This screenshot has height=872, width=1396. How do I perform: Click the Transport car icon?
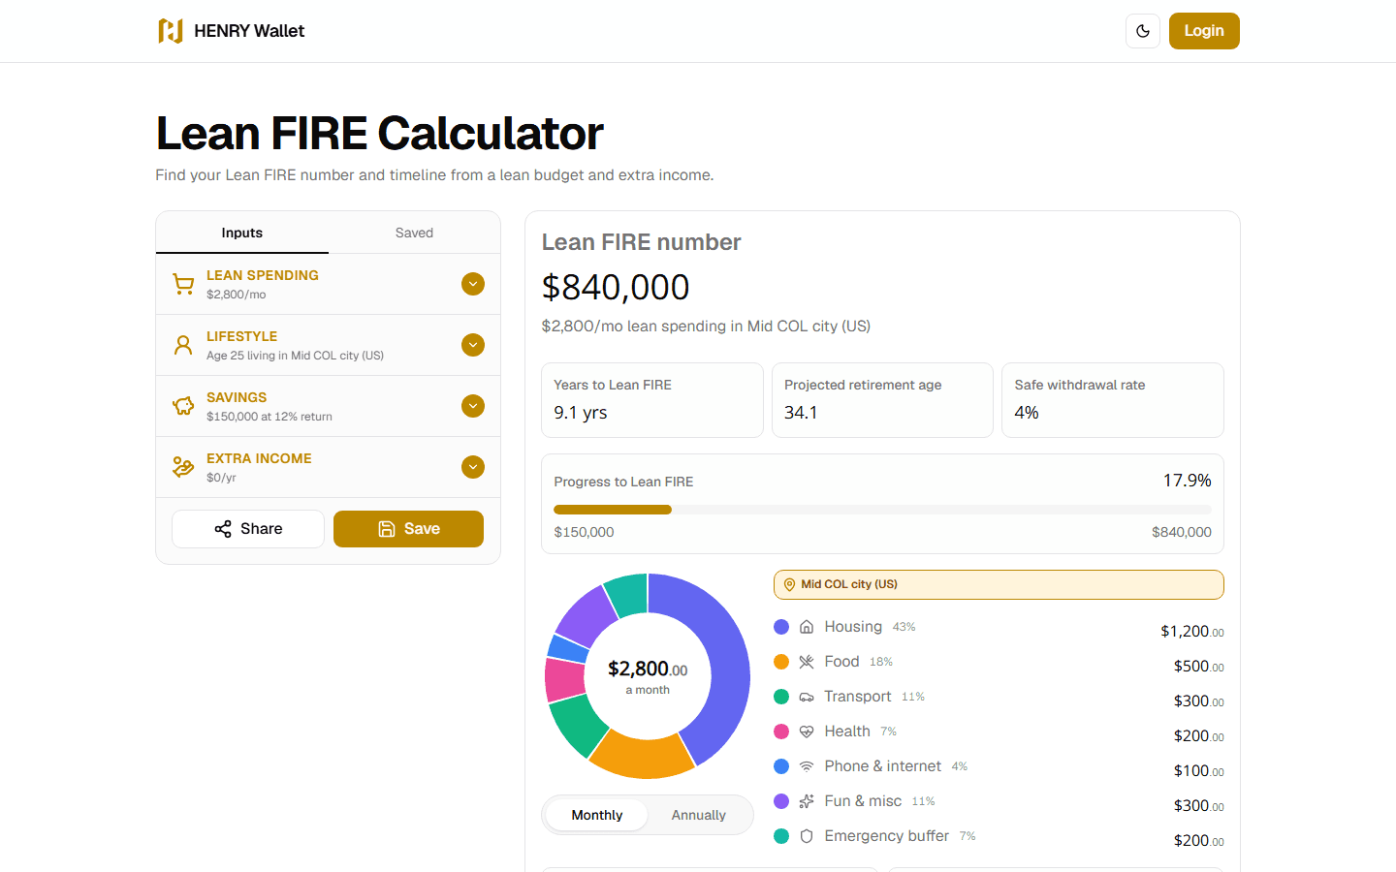pyautogui.click(x=807, y=697)
